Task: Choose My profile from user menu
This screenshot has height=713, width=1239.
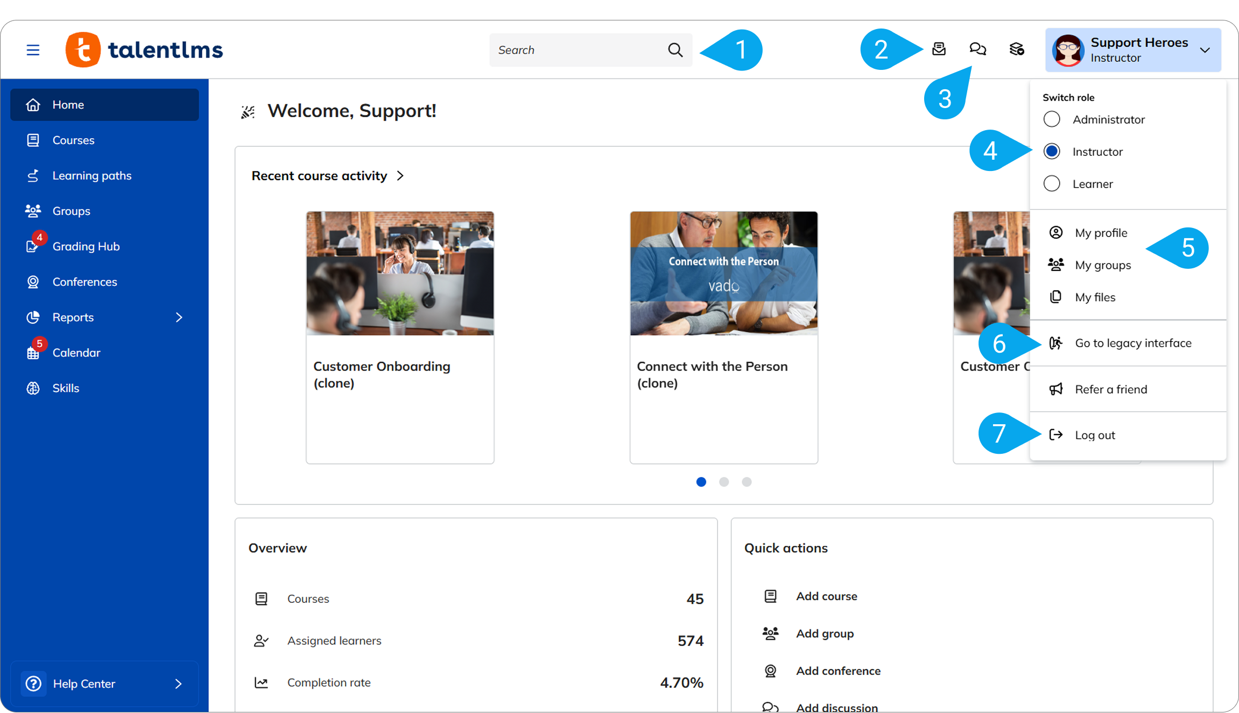Action: click(1101, 233)
